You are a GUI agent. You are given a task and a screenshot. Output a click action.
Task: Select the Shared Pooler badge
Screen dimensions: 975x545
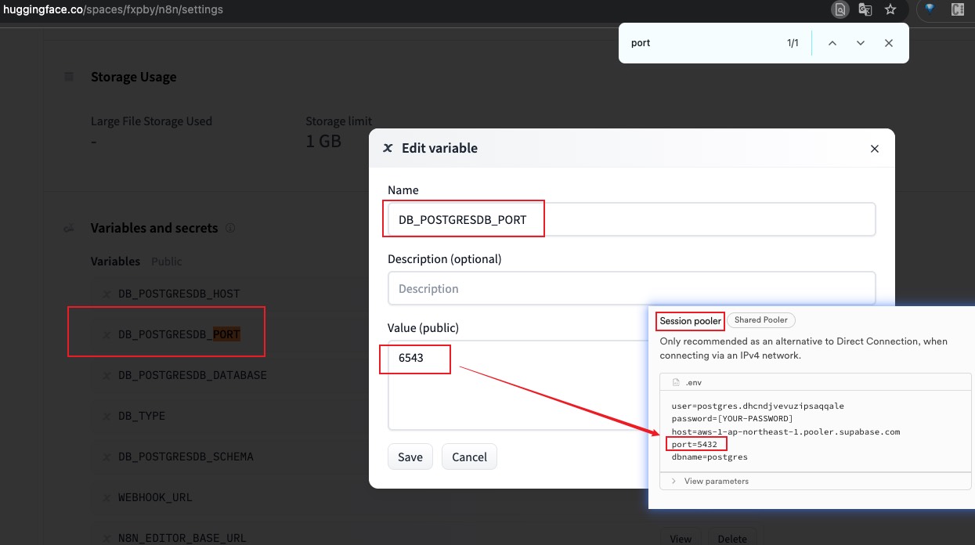[761, 320]
